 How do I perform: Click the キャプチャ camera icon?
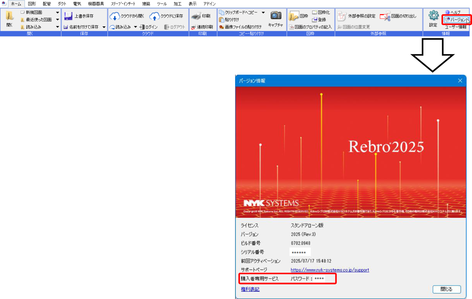coord(276,15)
